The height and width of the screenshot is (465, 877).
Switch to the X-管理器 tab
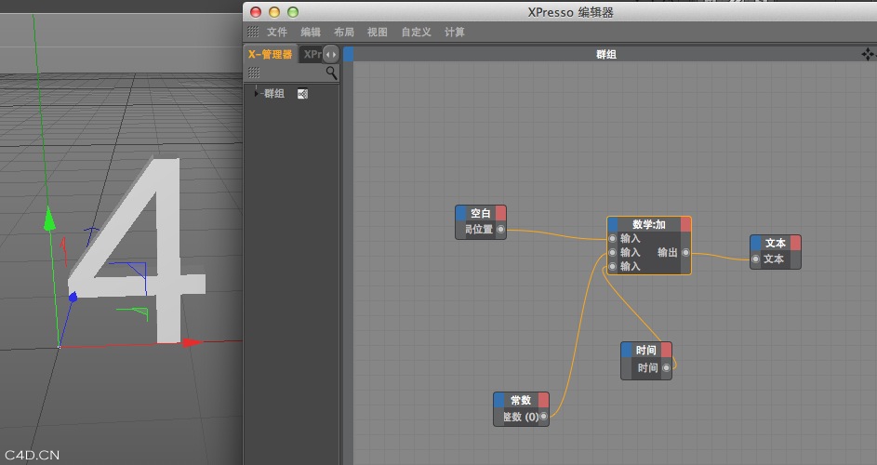click(270, 54)
